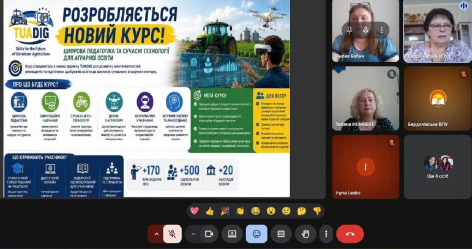
Task: Click muted mic icon on Tatiana HUMBERT tile
Action: (x=392, y=74)
